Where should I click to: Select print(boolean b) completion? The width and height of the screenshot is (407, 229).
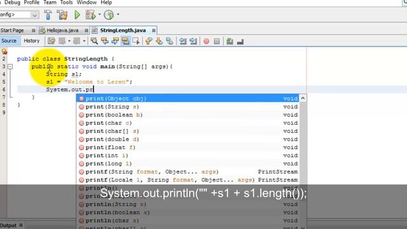tap(188, 114)
